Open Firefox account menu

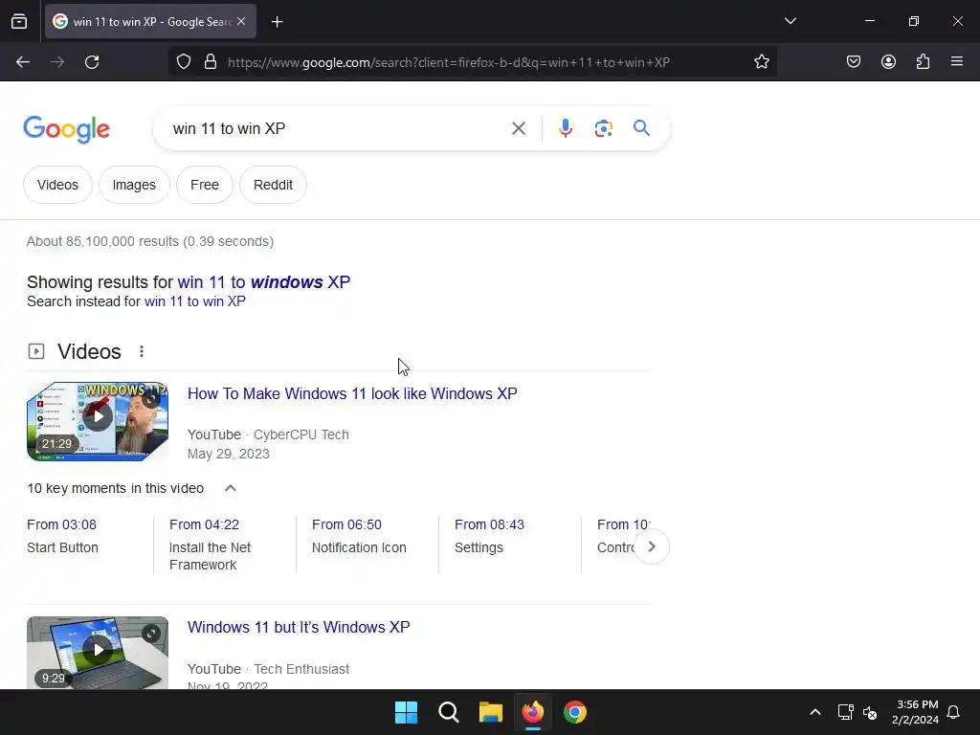(888, 62)
